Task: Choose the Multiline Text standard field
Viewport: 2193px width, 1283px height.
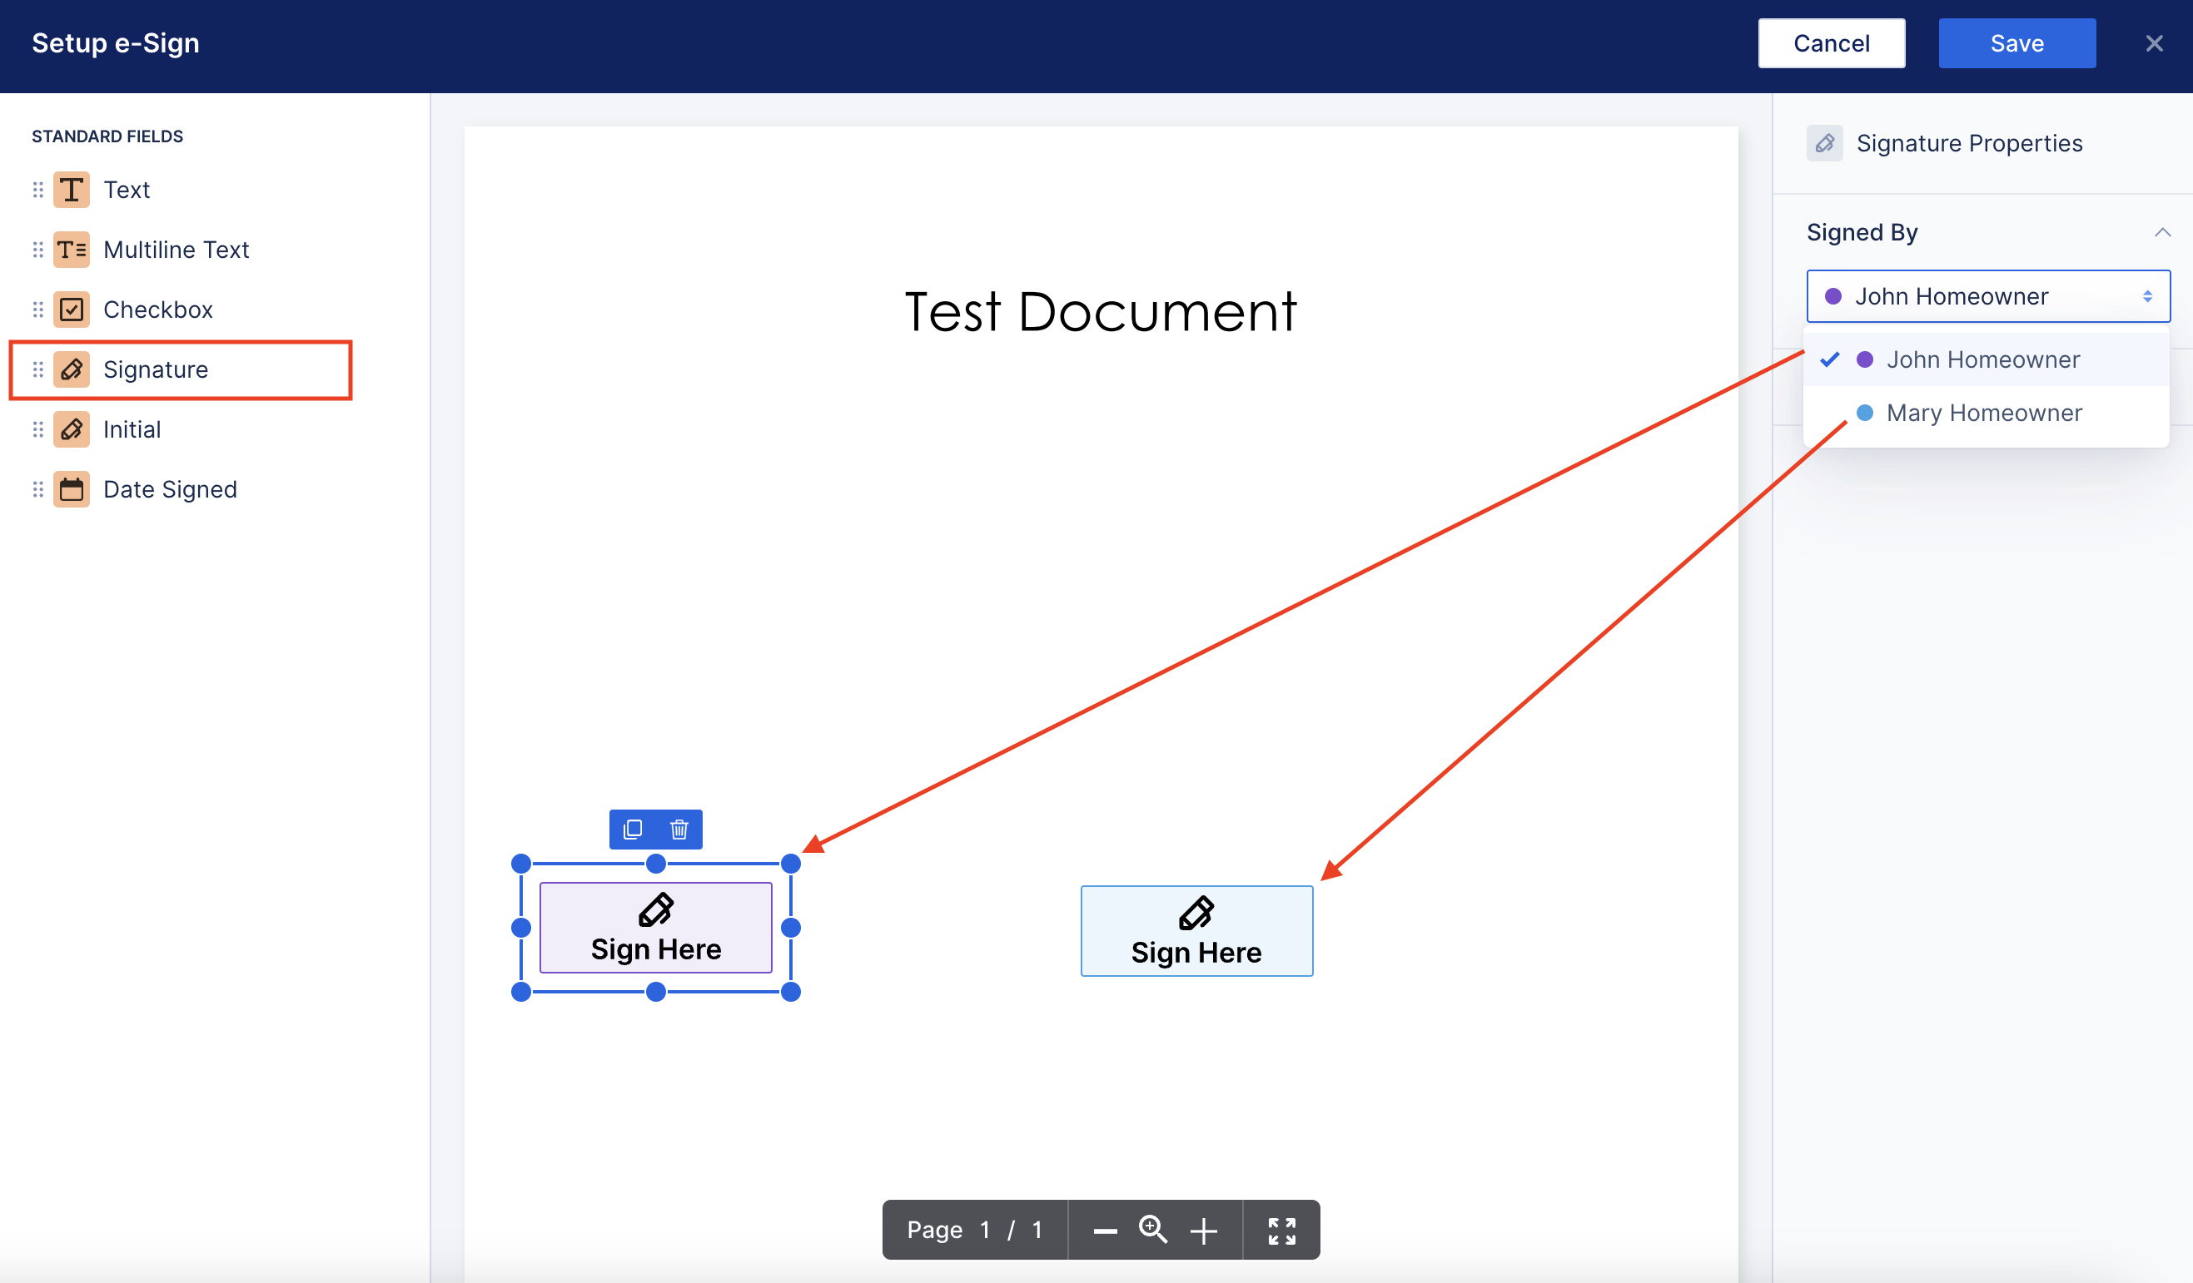Action: tap(176, 250)
